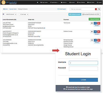Viewport: 103px width, 93px height.
Task: Click PAUSED badge in Test Course row
Action: [x=97, y=26]
